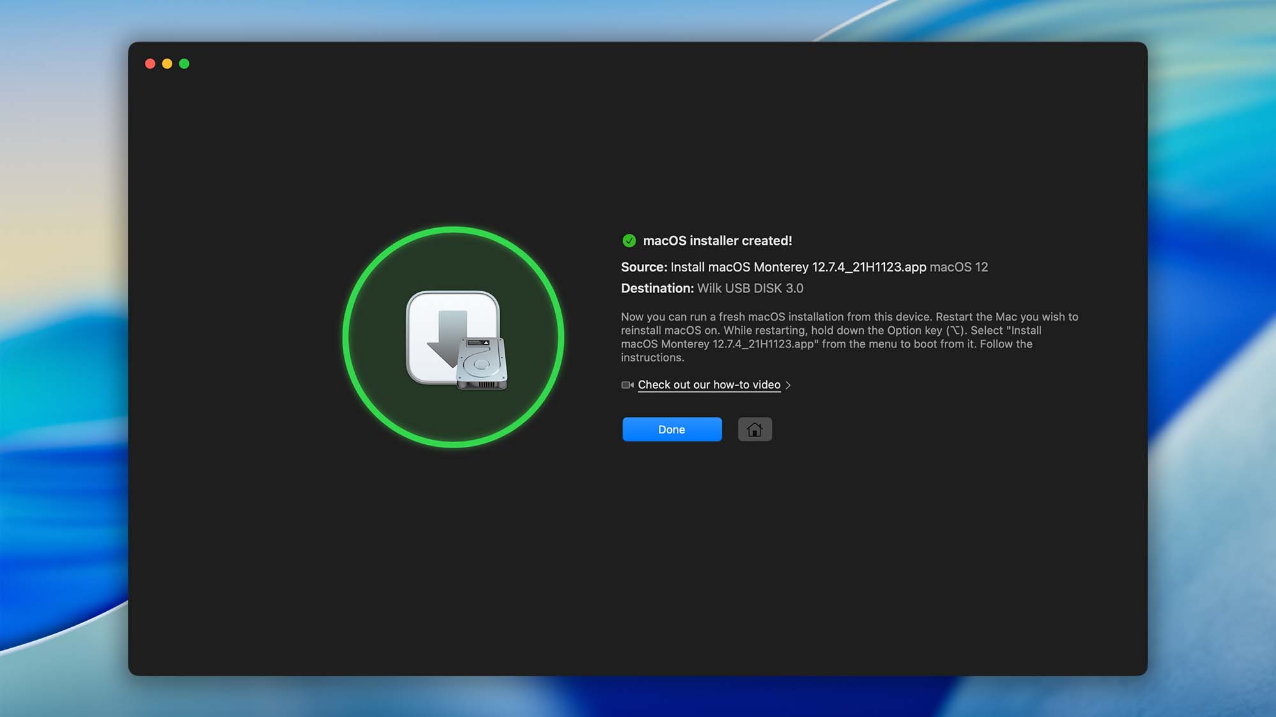Click the Monterey 12.7.4 source file name
Viewport: 1276px width, 717px height.
(x=797, y=267)
